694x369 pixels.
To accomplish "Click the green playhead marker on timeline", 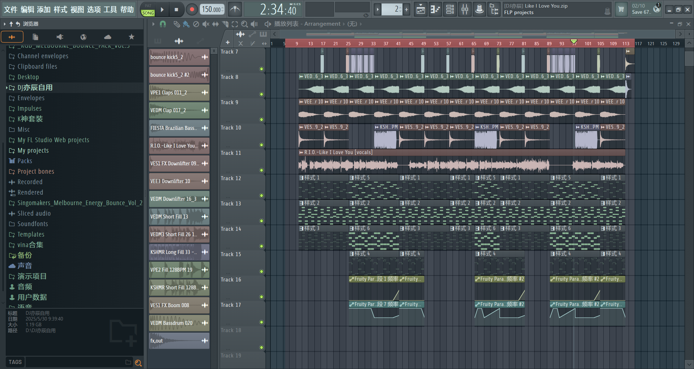I will click(574, 41).
